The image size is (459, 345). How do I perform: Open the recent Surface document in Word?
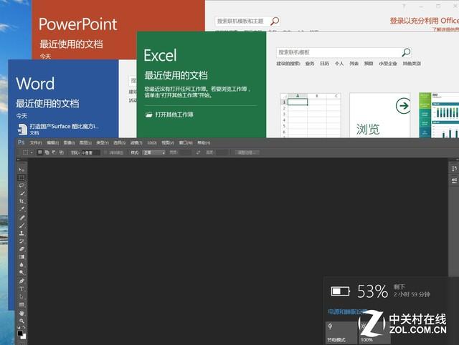(x=59, y=129)
